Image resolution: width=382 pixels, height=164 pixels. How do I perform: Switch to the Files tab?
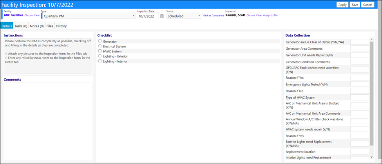pyautogui.click(x=50, y=26)
